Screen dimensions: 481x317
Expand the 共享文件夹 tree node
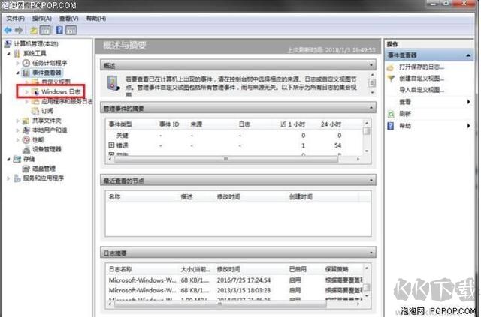click(17, 121)
